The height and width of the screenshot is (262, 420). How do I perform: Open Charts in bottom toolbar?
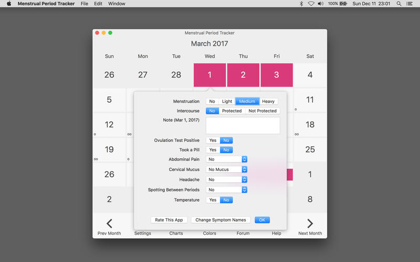tap(176, 233)
